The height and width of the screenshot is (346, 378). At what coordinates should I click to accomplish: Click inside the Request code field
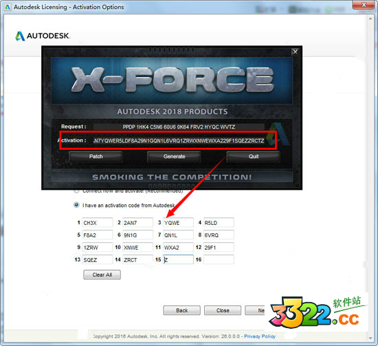click(x=179, y=127)
